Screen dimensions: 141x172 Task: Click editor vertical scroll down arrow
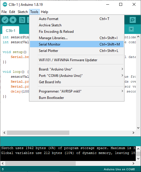[138, 128]
